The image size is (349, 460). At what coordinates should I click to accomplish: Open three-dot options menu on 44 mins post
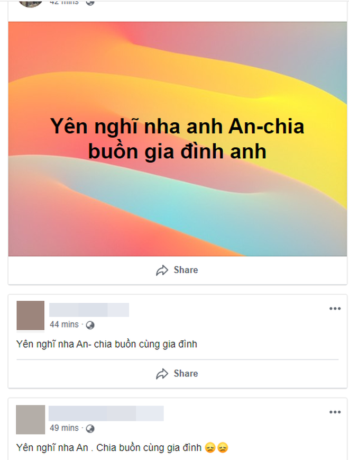click(335, 308)
